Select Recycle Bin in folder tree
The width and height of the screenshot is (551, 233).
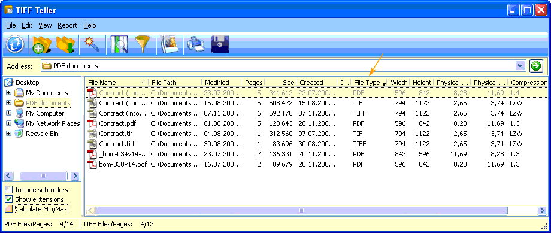42,134
